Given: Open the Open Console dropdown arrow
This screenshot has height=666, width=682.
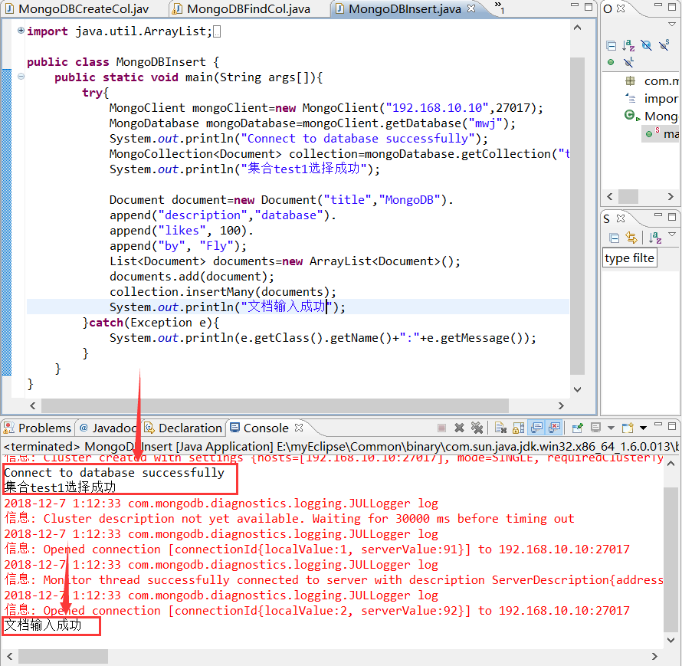Looking at the screenshot, I should tap(641, 429).
